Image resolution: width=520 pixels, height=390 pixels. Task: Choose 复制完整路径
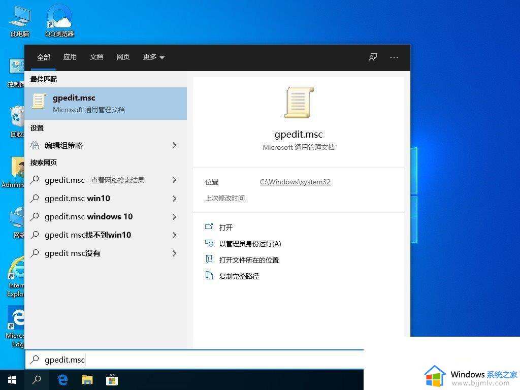coord(239,276)
